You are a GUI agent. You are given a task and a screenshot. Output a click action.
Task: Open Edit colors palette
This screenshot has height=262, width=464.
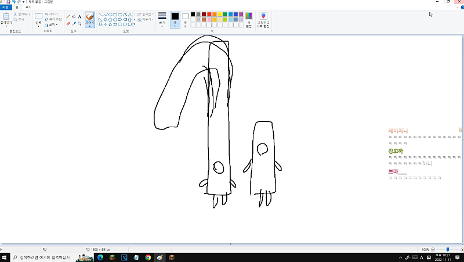coord(249,19)
